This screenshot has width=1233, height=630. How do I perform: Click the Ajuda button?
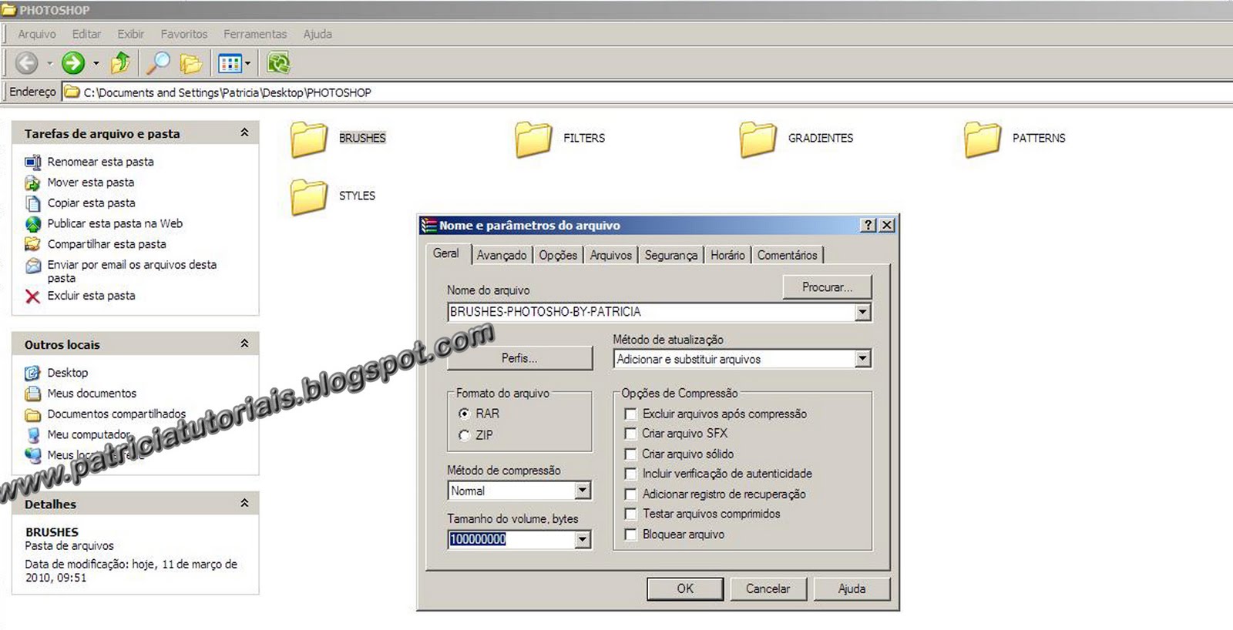pos(852,588)
